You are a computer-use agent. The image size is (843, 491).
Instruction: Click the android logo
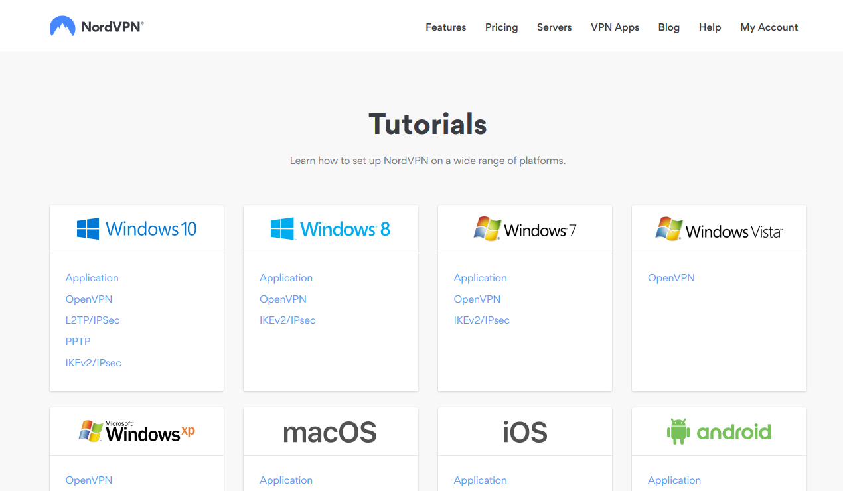coord(719,432)
